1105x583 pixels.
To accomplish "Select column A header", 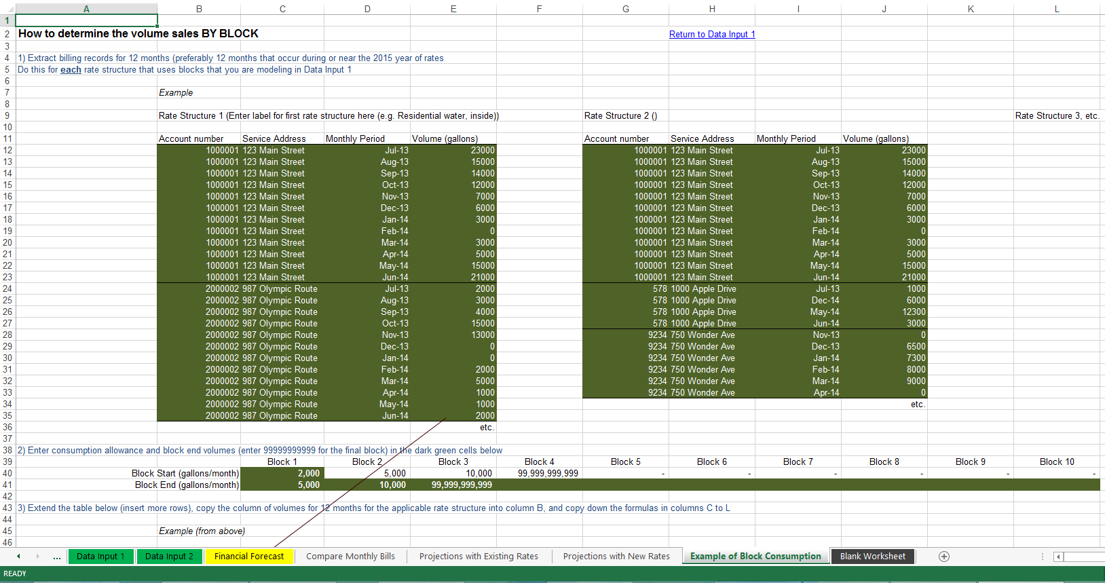I will [x=86, y=9].
